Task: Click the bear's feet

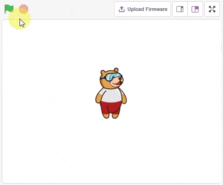Action: coord(111,116)
